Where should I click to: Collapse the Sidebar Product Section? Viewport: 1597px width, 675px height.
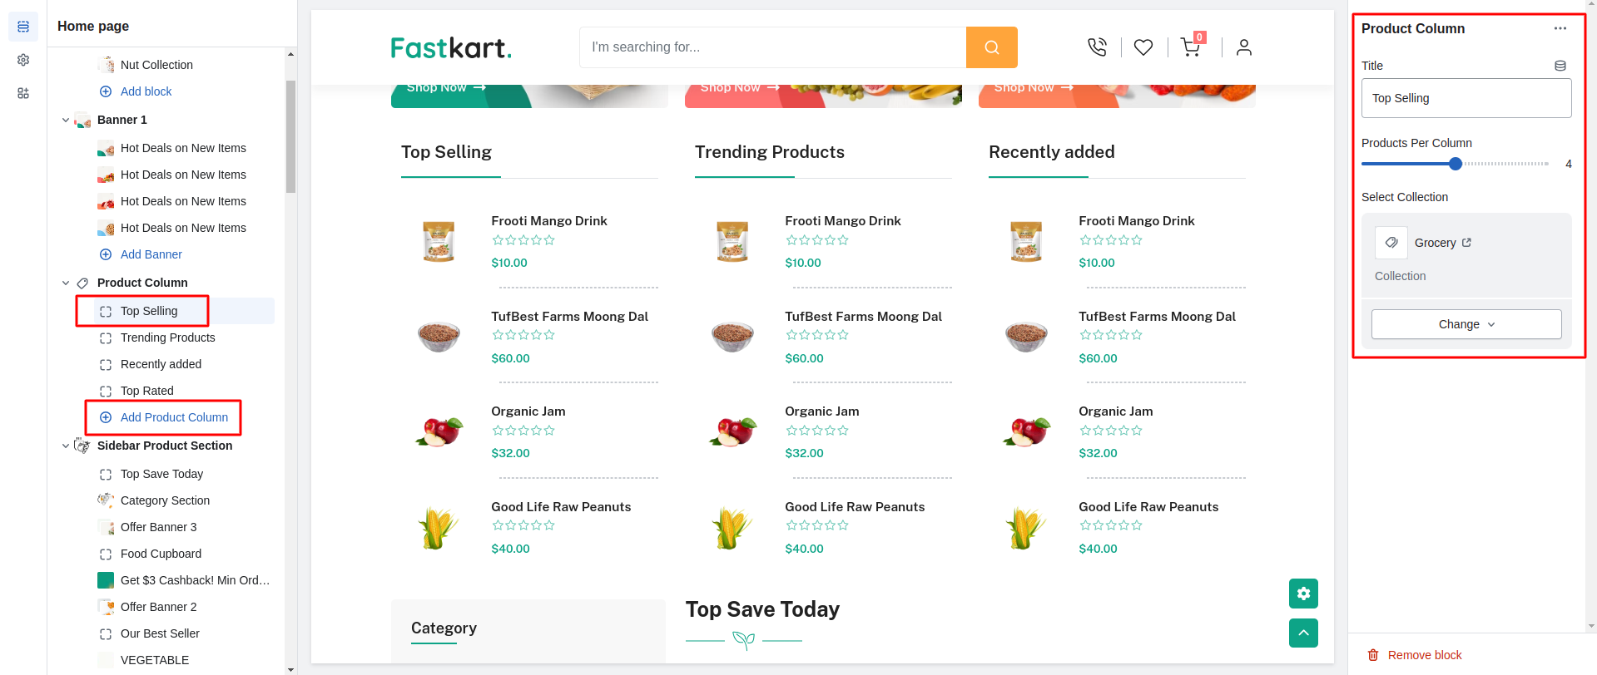66,446
